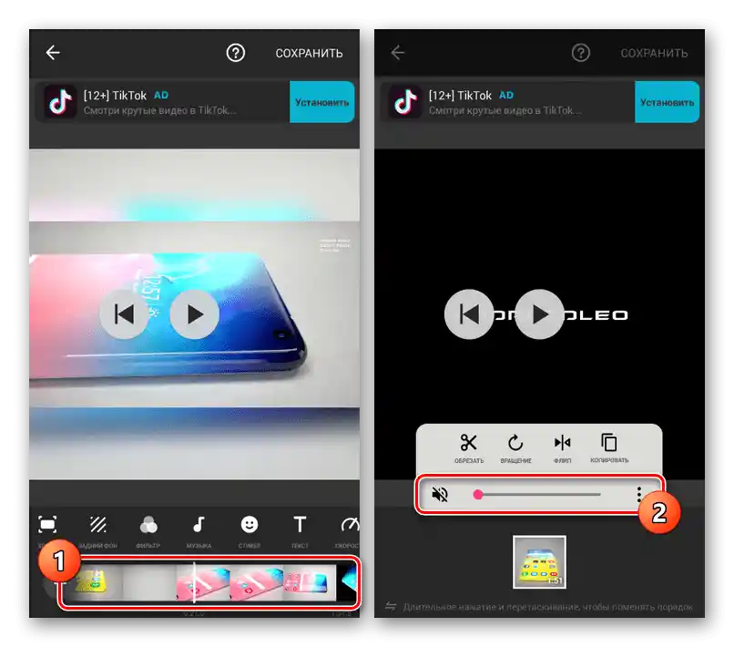Choose Флип mirror in clip popup

pyautogui.click(x=562, y=447)
